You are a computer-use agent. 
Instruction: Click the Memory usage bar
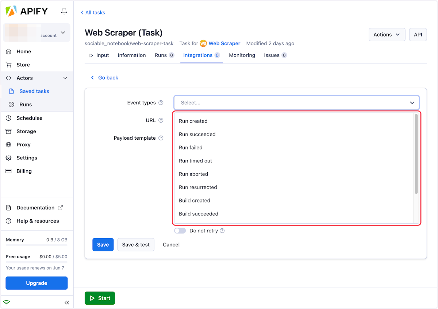pos(36,245)
